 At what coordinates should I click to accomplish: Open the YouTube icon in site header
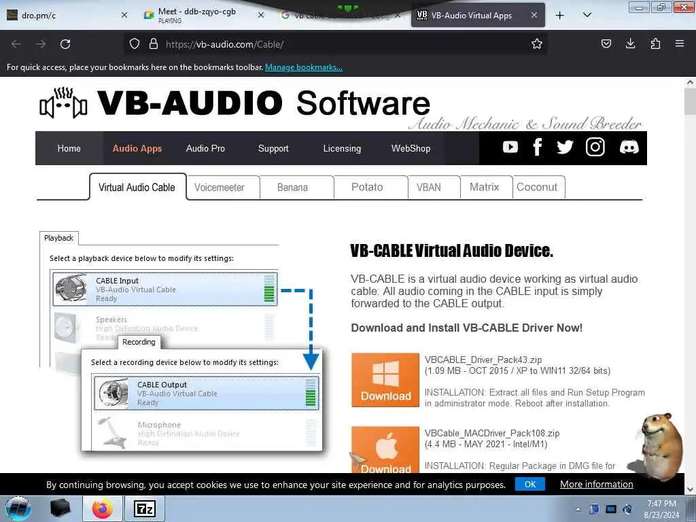point(510,147)
